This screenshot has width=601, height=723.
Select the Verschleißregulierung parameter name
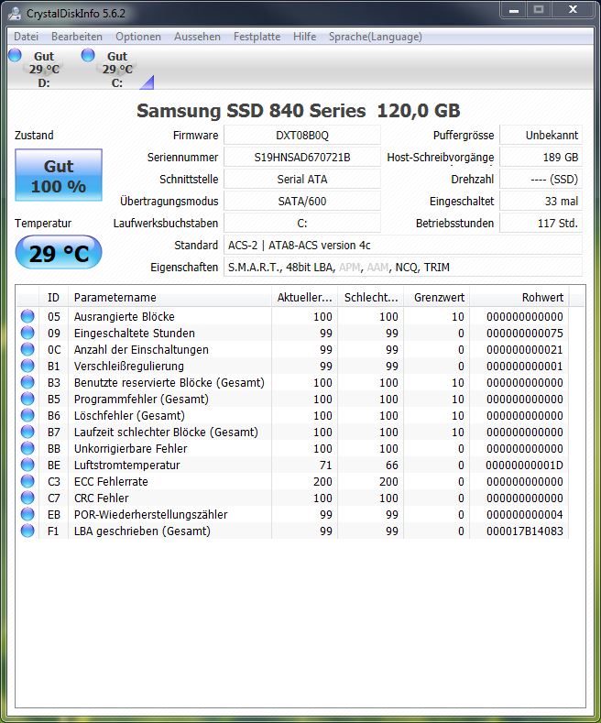pos(128,367)
